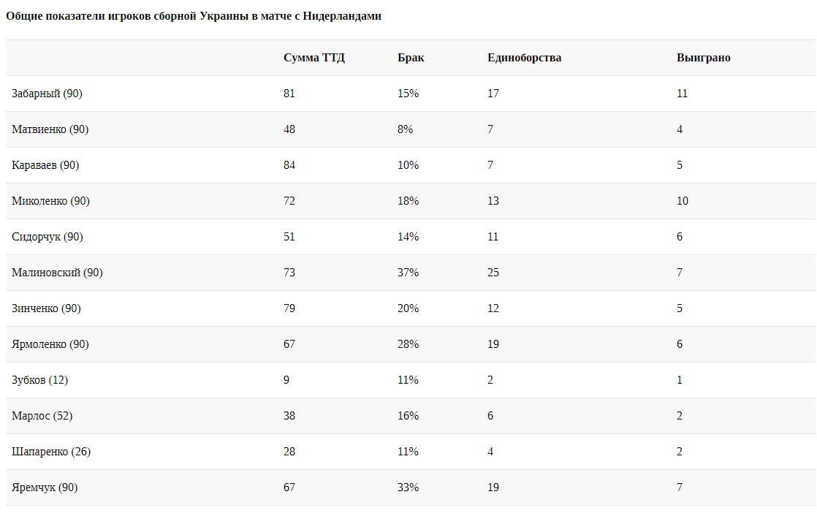Click Малиновский's Брак value 37%

pos(408,273)
